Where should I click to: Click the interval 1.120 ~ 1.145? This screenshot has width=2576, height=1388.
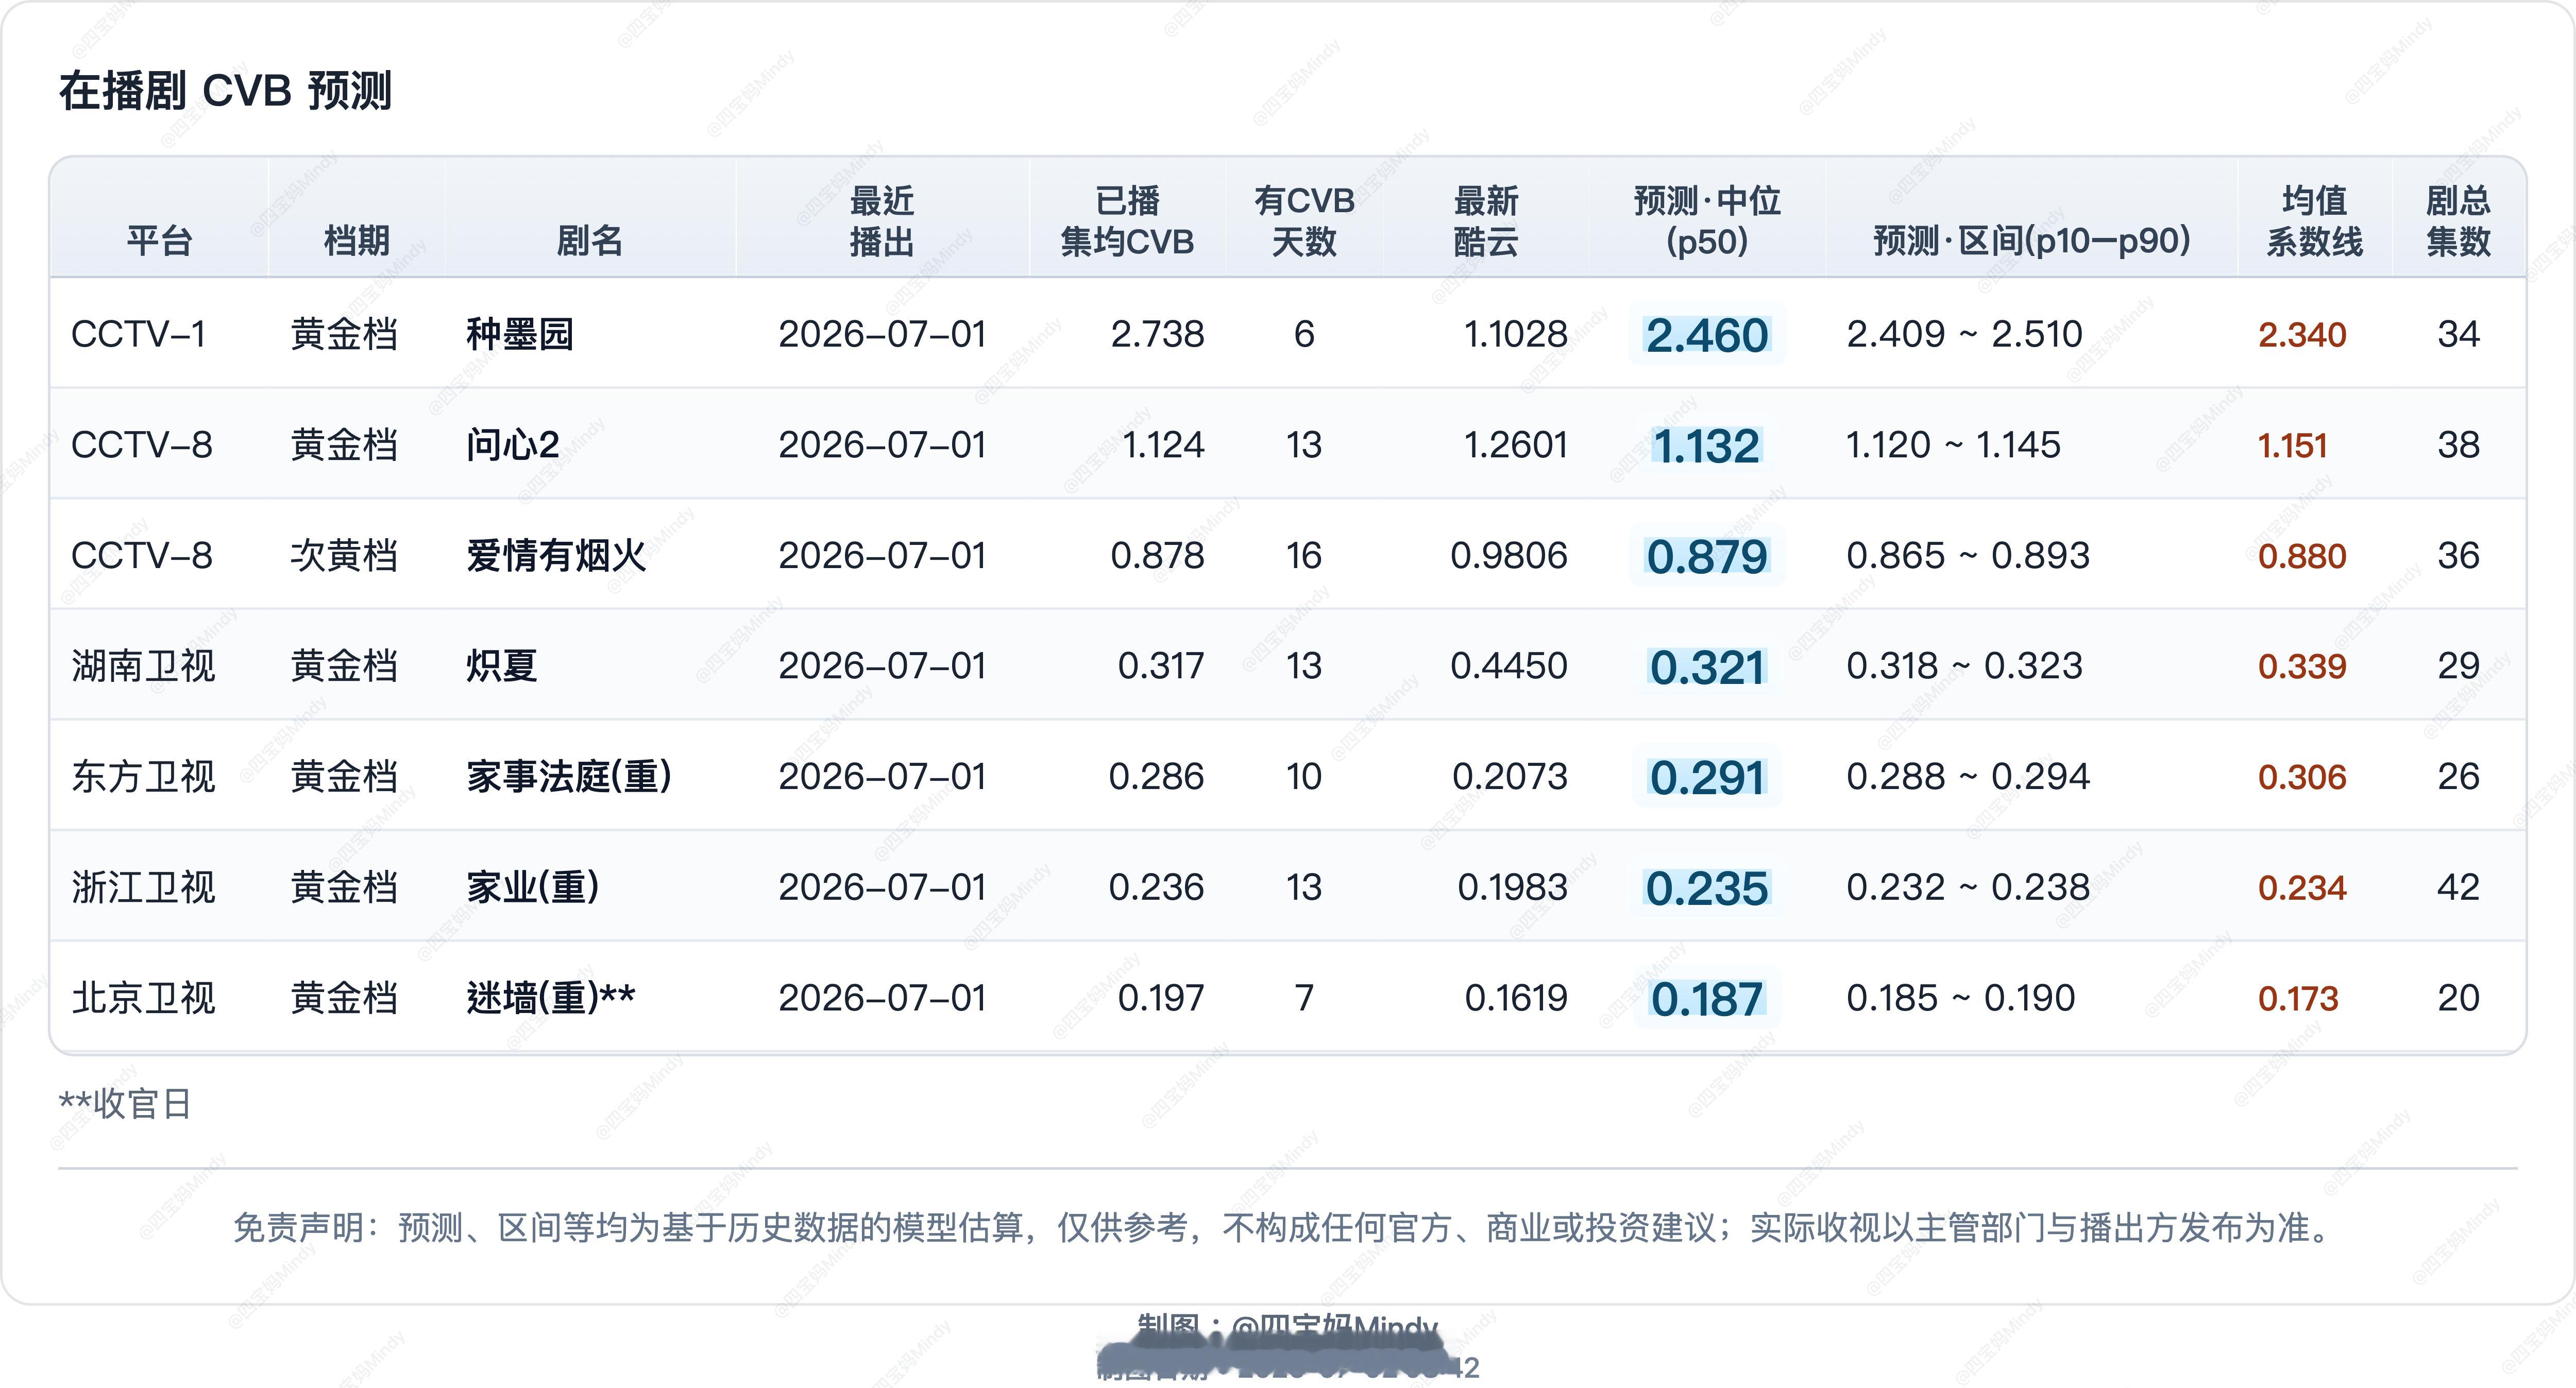tap(1953, 445)
